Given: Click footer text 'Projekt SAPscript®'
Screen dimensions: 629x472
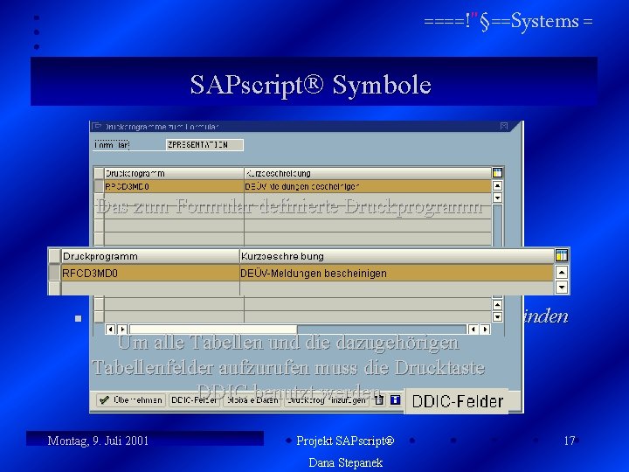Looking at the screenshot, I should coord(345,441).
